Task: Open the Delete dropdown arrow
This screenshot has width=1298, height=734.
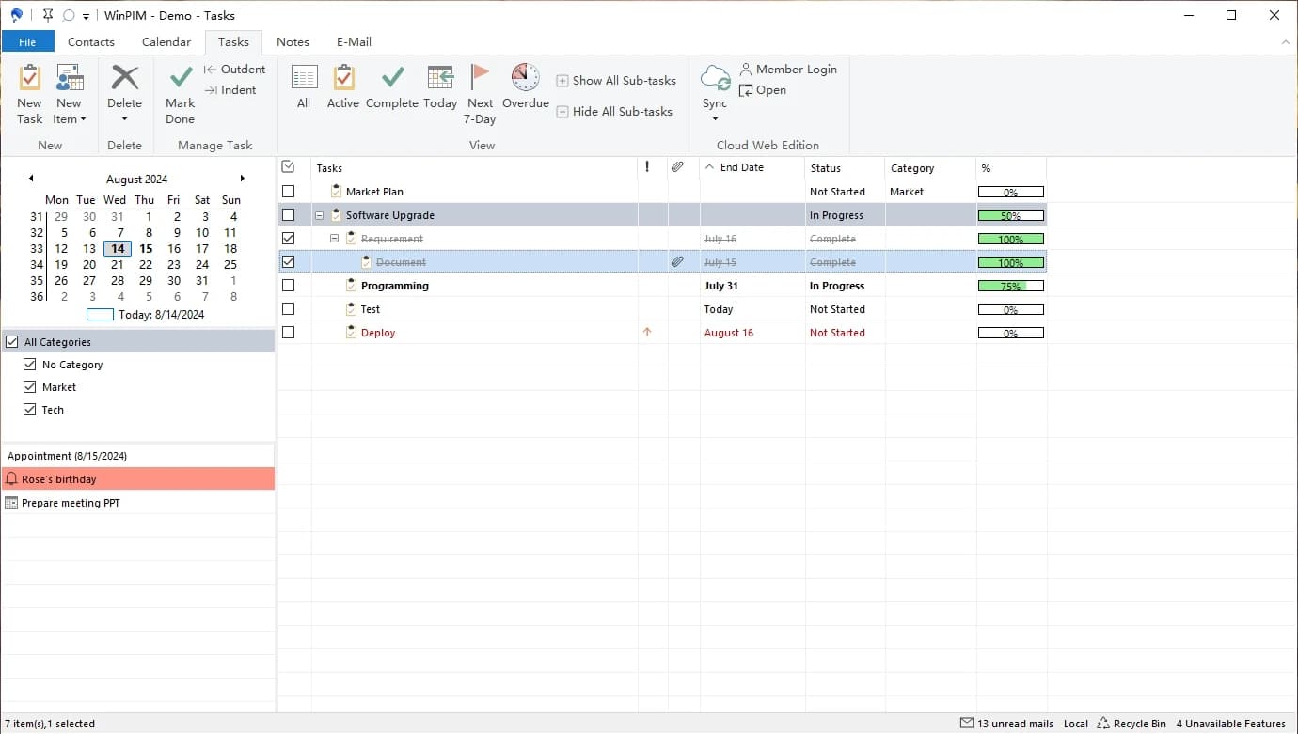Action: [124, 119]
